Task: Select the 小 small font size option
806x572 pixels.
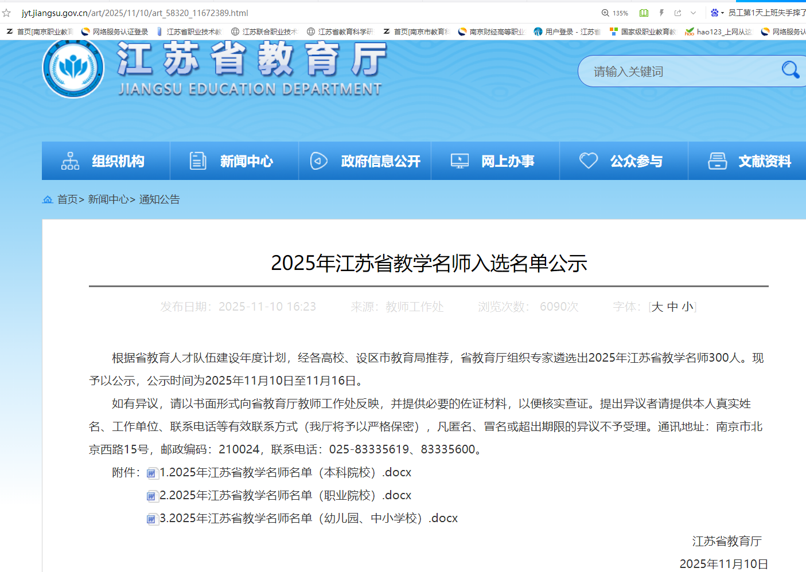Action: (687, 307)
